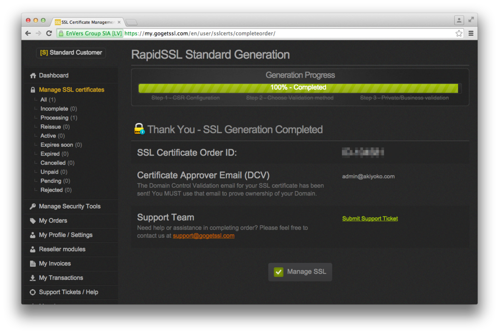499x334 pixels.
Task: Click the [S] Standard Customer badge
Action: [71, 53]
